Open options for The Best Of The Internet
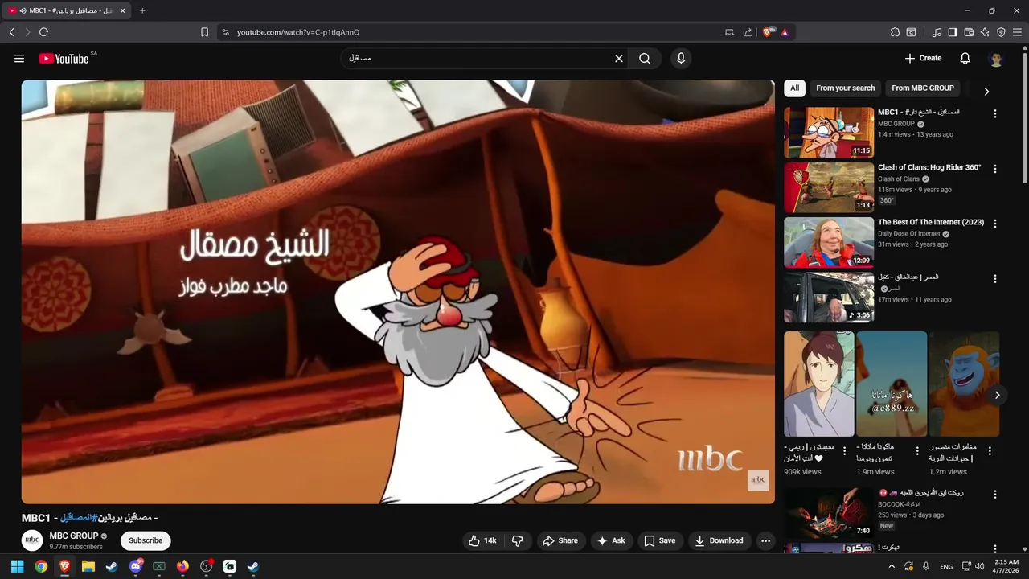Image resolution: width=1029 pixels, height=579 pixels. [x=994, y=224]
